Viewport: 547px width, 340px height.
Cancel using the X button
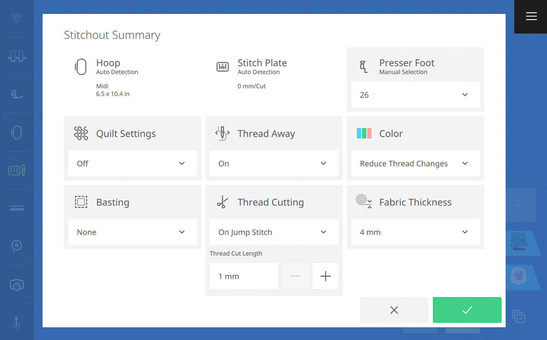point(394,310)
